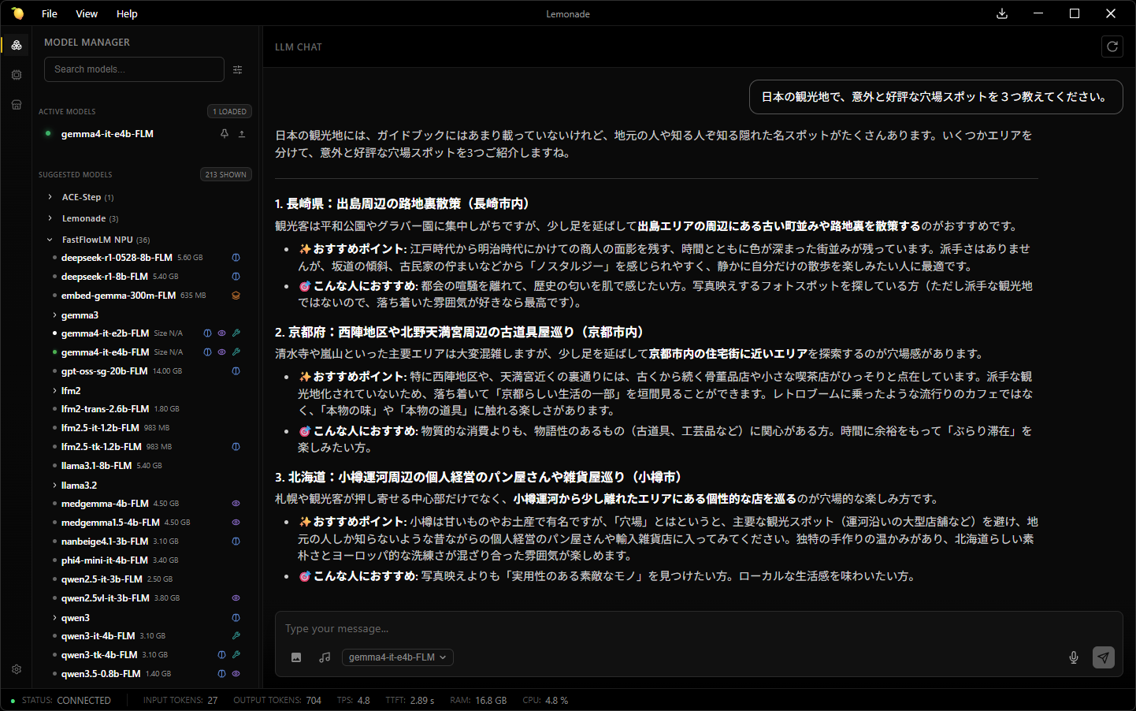
Task: Select the phi4-mini-it-4b-FLM model
Action: [x=104, y=560]
